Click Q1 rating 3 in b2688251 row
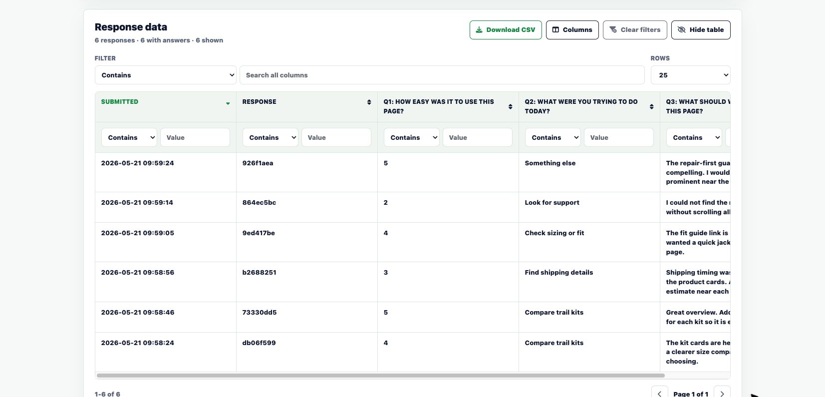 [386, 273]
